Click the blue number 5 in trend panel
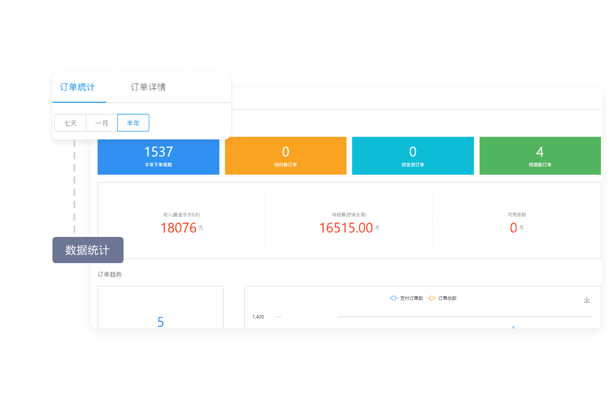 point(161,322)
